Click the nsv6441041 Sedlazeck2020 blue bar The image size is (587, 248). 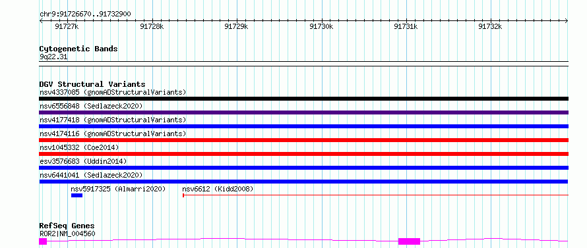303,182
